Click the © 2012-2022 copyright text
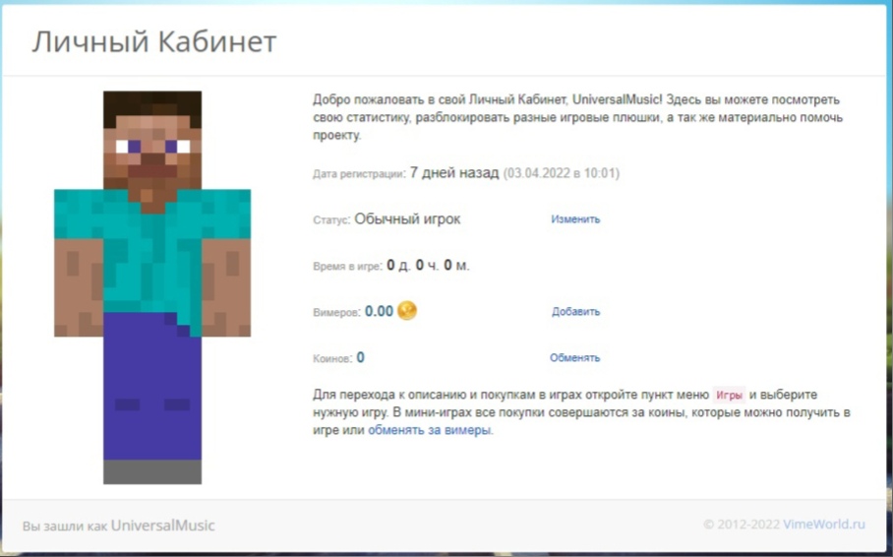The height and width of the screenshot is (557, 893). pos(741,525)
